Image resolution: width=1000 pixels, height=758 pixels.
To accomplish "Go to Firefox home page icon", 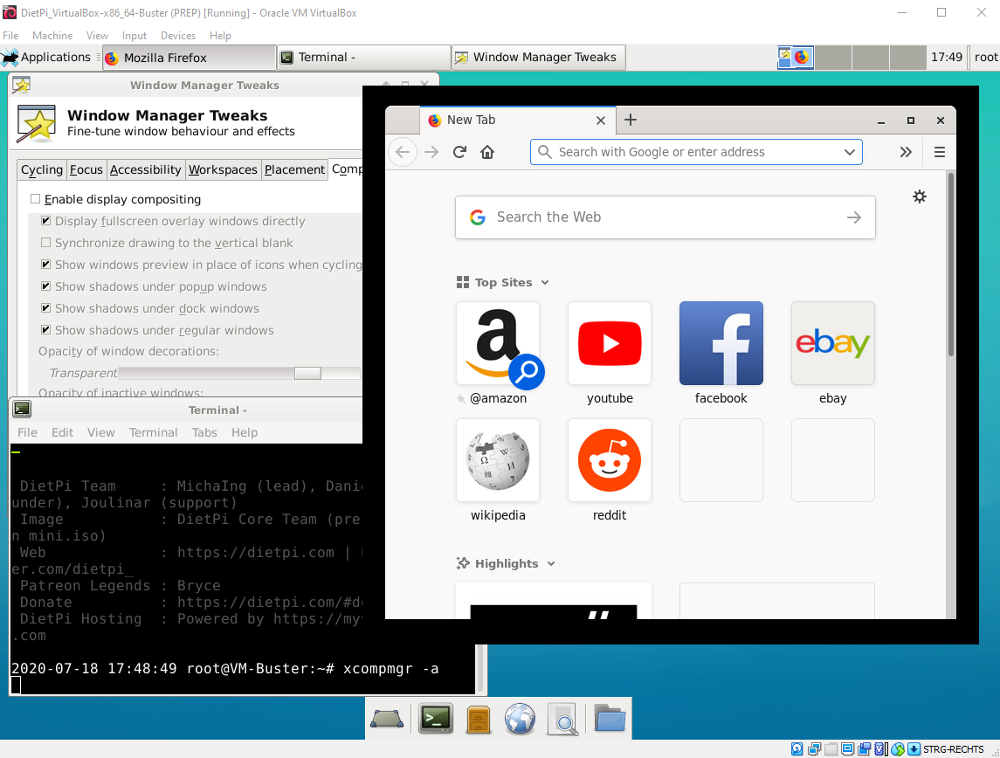I will coord(487,152).
